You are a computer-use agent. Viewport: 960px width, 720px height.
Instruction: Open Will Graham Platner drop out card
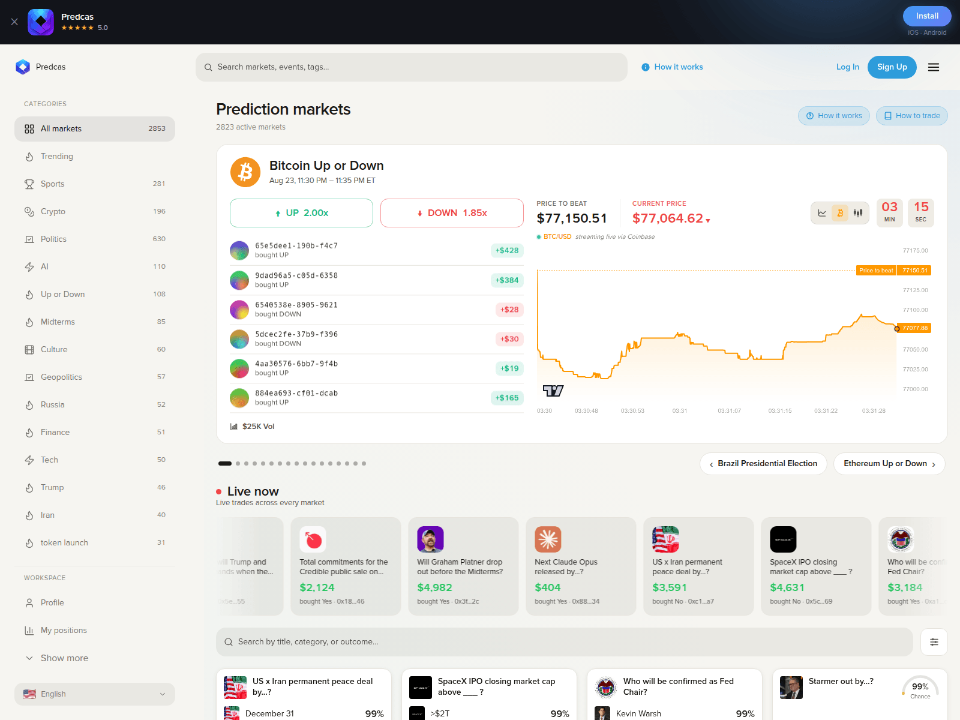click(x=463, y=566)
